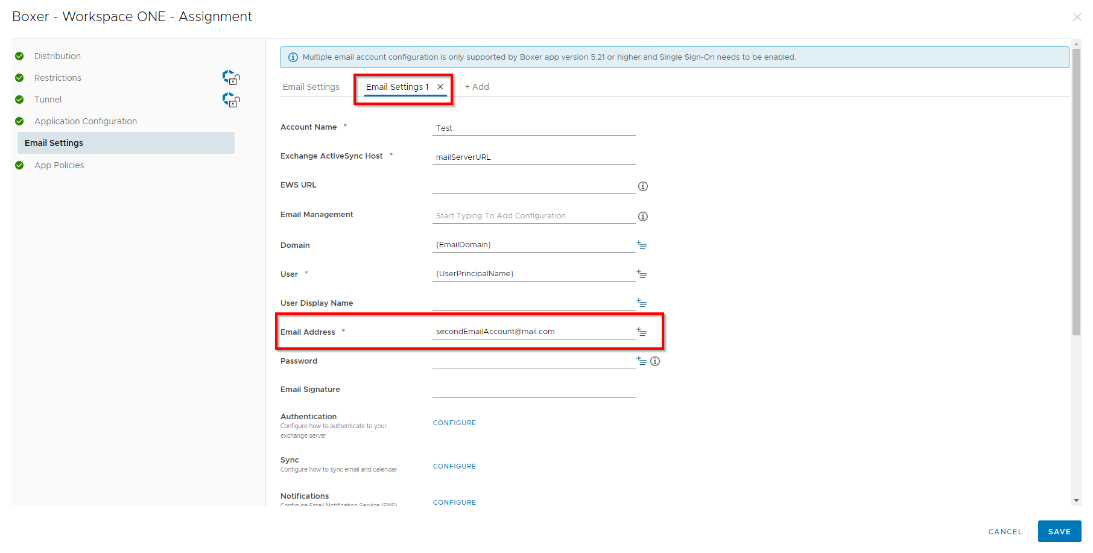
Task: Open lookup value picker for User field
Action: click(x=642, y=274)
